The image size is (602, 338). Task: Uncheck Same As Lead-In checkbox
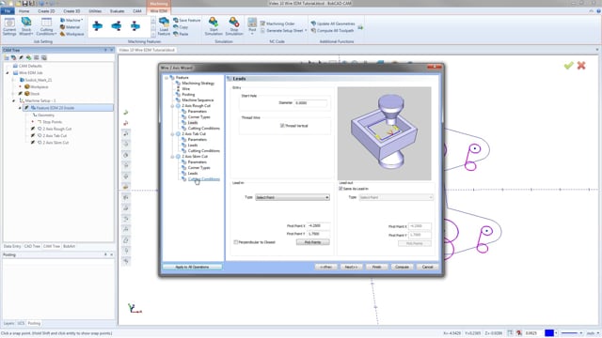[341, 189]
